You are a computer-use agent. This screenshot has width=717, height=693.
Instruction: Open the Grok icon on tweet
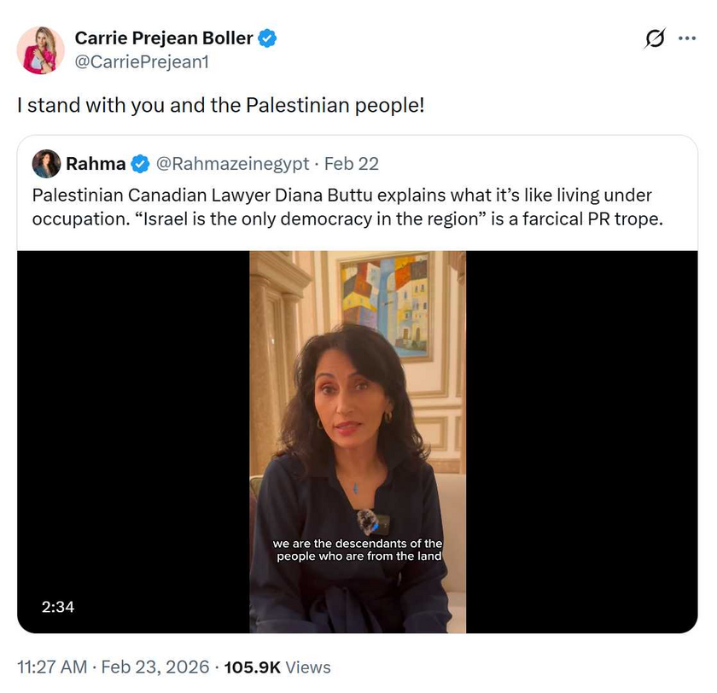point(656,38)
